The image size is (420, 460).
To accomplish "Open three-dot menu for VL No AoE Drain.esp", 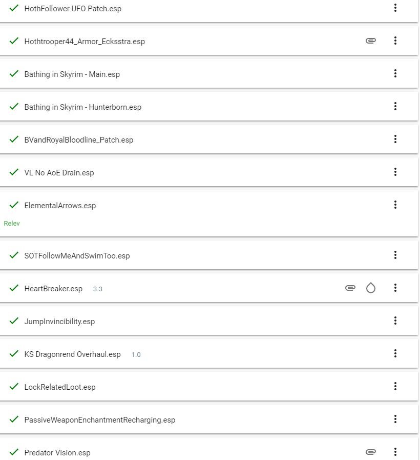I will coord(395,172).
